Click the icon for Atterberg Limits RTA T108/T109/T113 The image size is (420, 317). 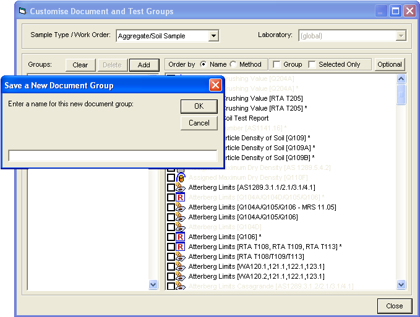pyautogui.click(x=181, y=256)
